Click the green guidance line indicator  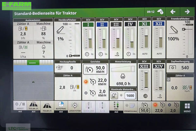click(x=33, y=63)
